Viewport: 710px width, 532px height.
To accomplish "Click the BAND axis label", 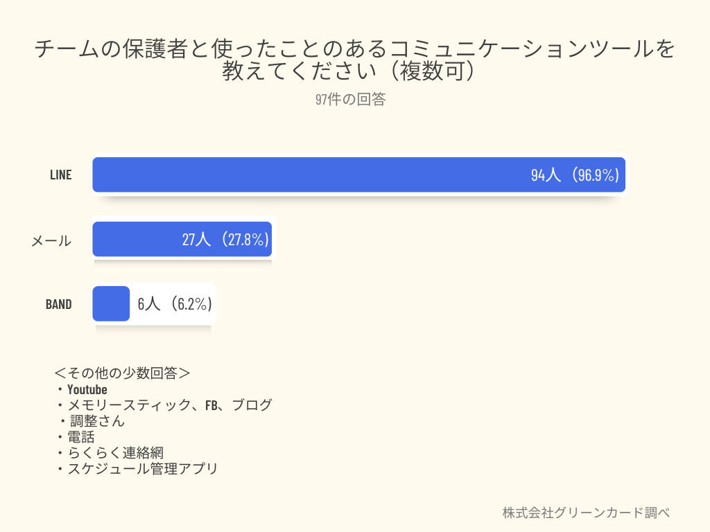I will (59, 304).
